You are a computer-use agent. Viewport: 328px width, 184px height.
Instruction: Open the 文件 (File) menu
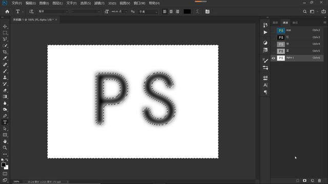[x=17, y=3]
